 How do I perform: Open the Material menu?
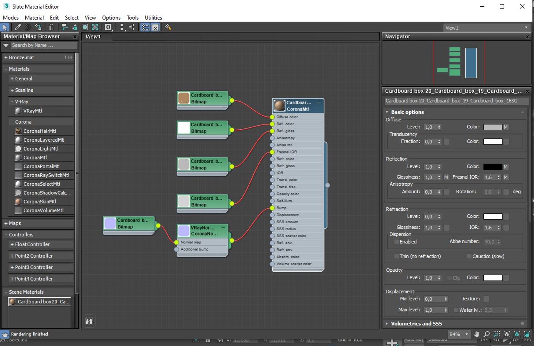click(x=34, y=18)
